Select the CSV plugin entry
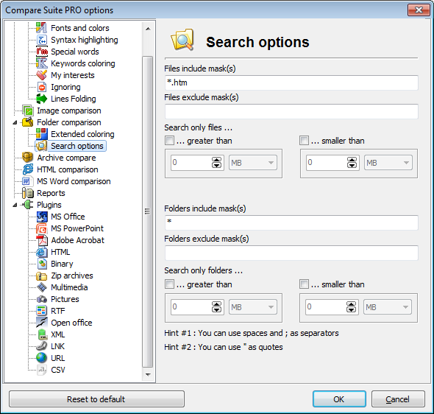434x414 pixels. [x=58, y=370]
